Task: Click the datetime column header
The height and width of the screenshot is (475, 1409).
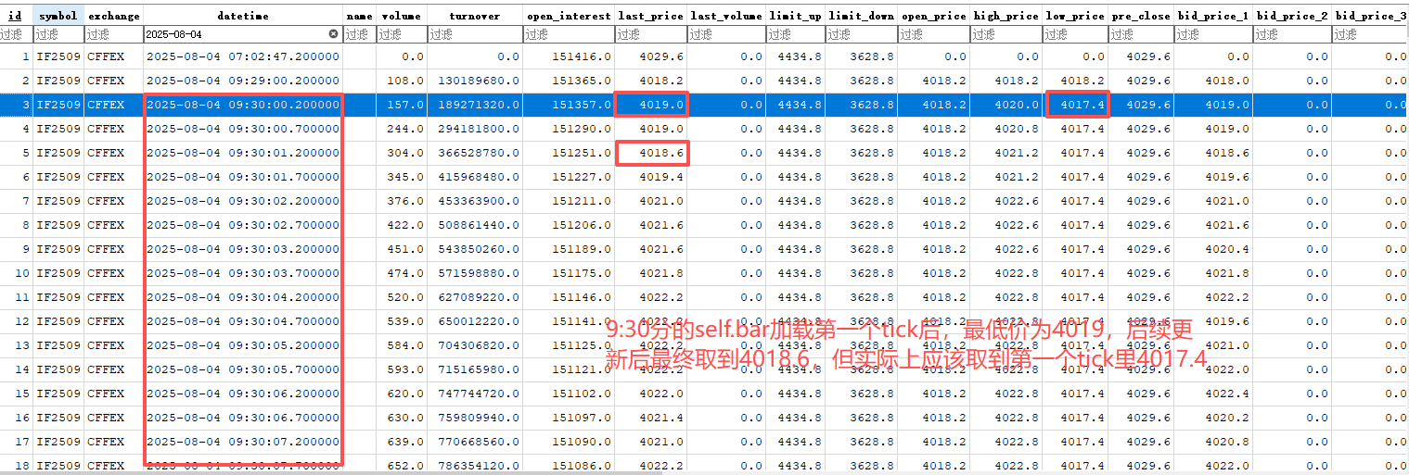Action: coord(243,16)
